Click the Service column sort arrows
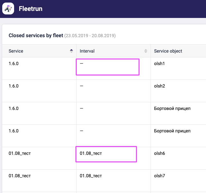The width and height of the screenshot is (206, 193). pos(71,51)
